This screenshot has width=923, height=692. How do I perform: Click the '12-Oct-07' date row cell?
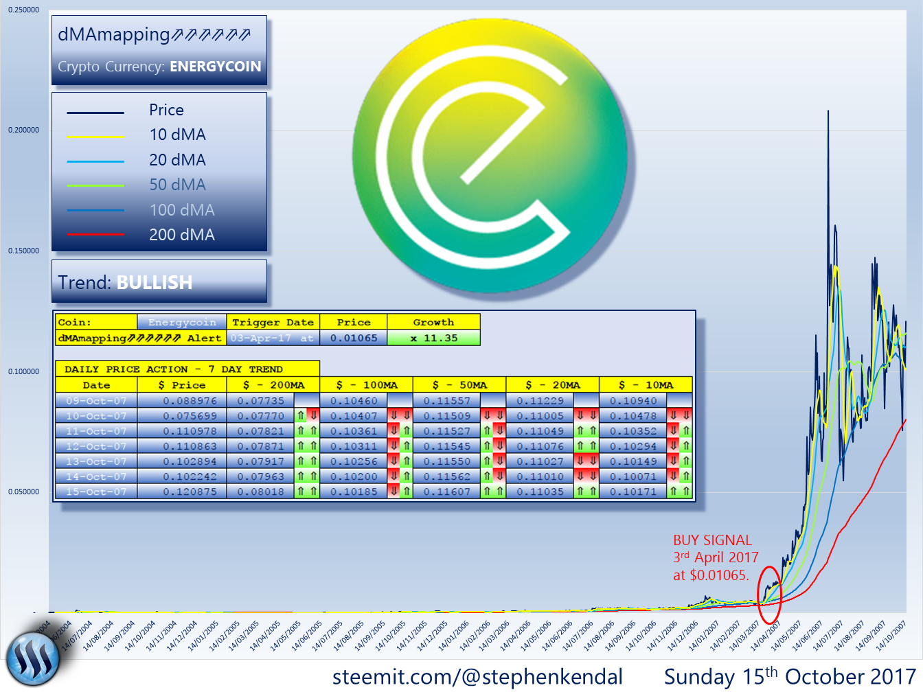tap(96, 446)
